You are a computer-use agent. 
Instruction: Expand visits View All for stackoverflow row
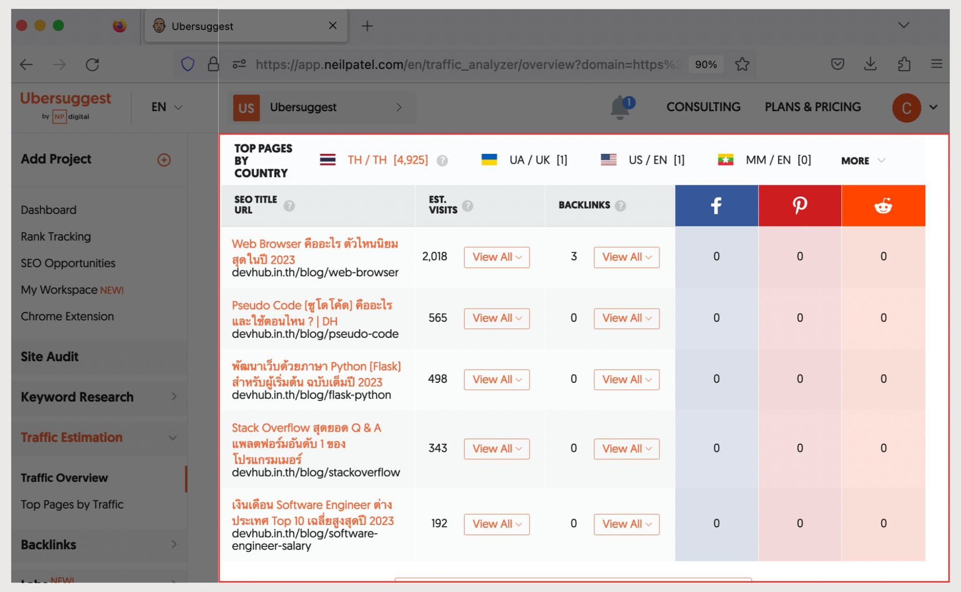(x=496, y=449)
